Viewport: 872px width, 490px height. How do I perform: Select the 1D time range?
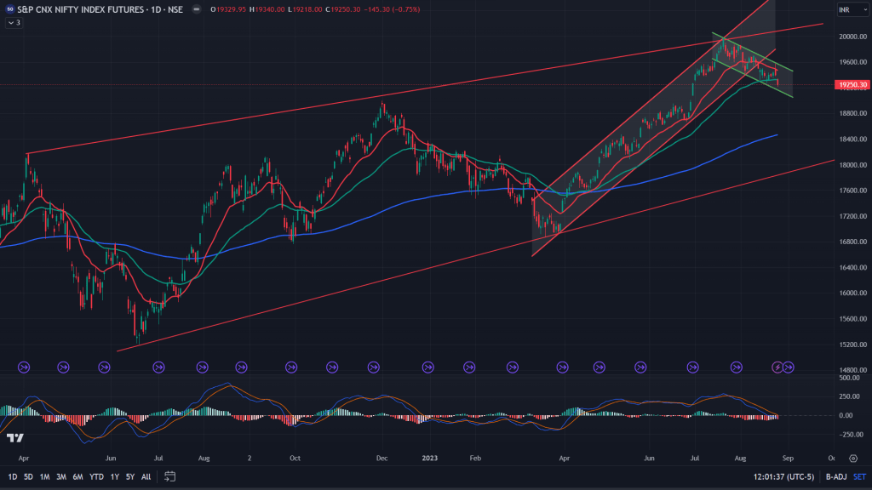coord(10,476)
